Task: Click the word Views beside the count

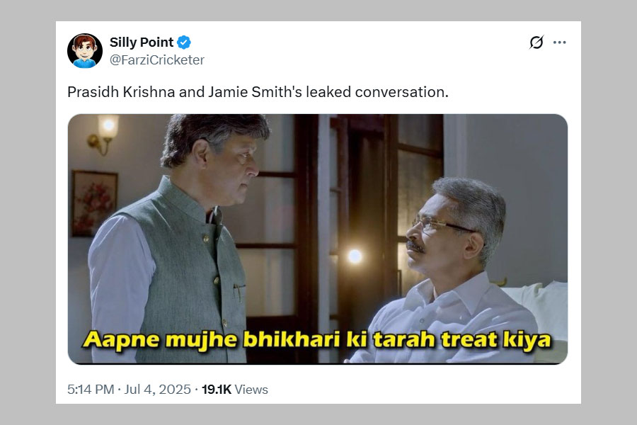Action: (x=251, y=390)
